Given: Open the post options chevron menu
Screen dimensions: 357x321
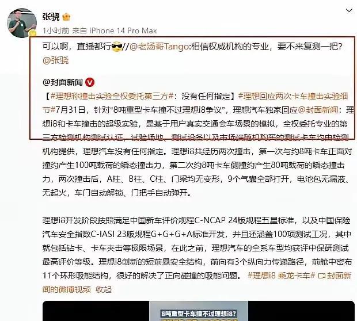Looking at the screenshot, I should [x=349, y=10].
